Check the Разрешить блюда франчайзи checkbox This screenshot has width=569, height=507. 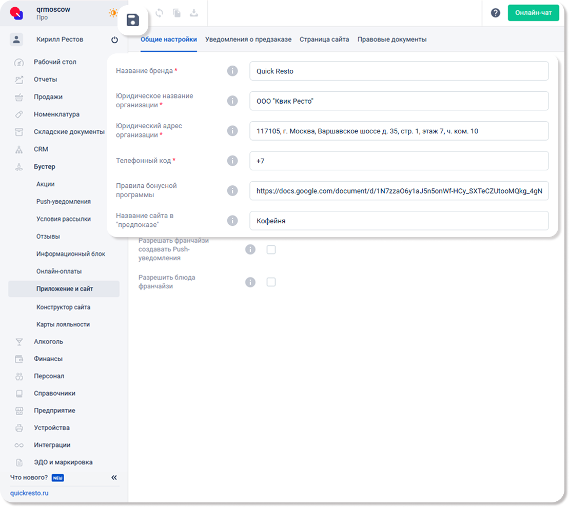click(271, 282)
